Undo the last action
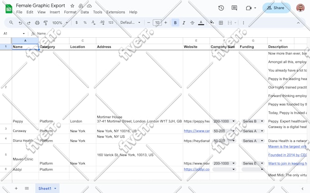 [20, 23]
